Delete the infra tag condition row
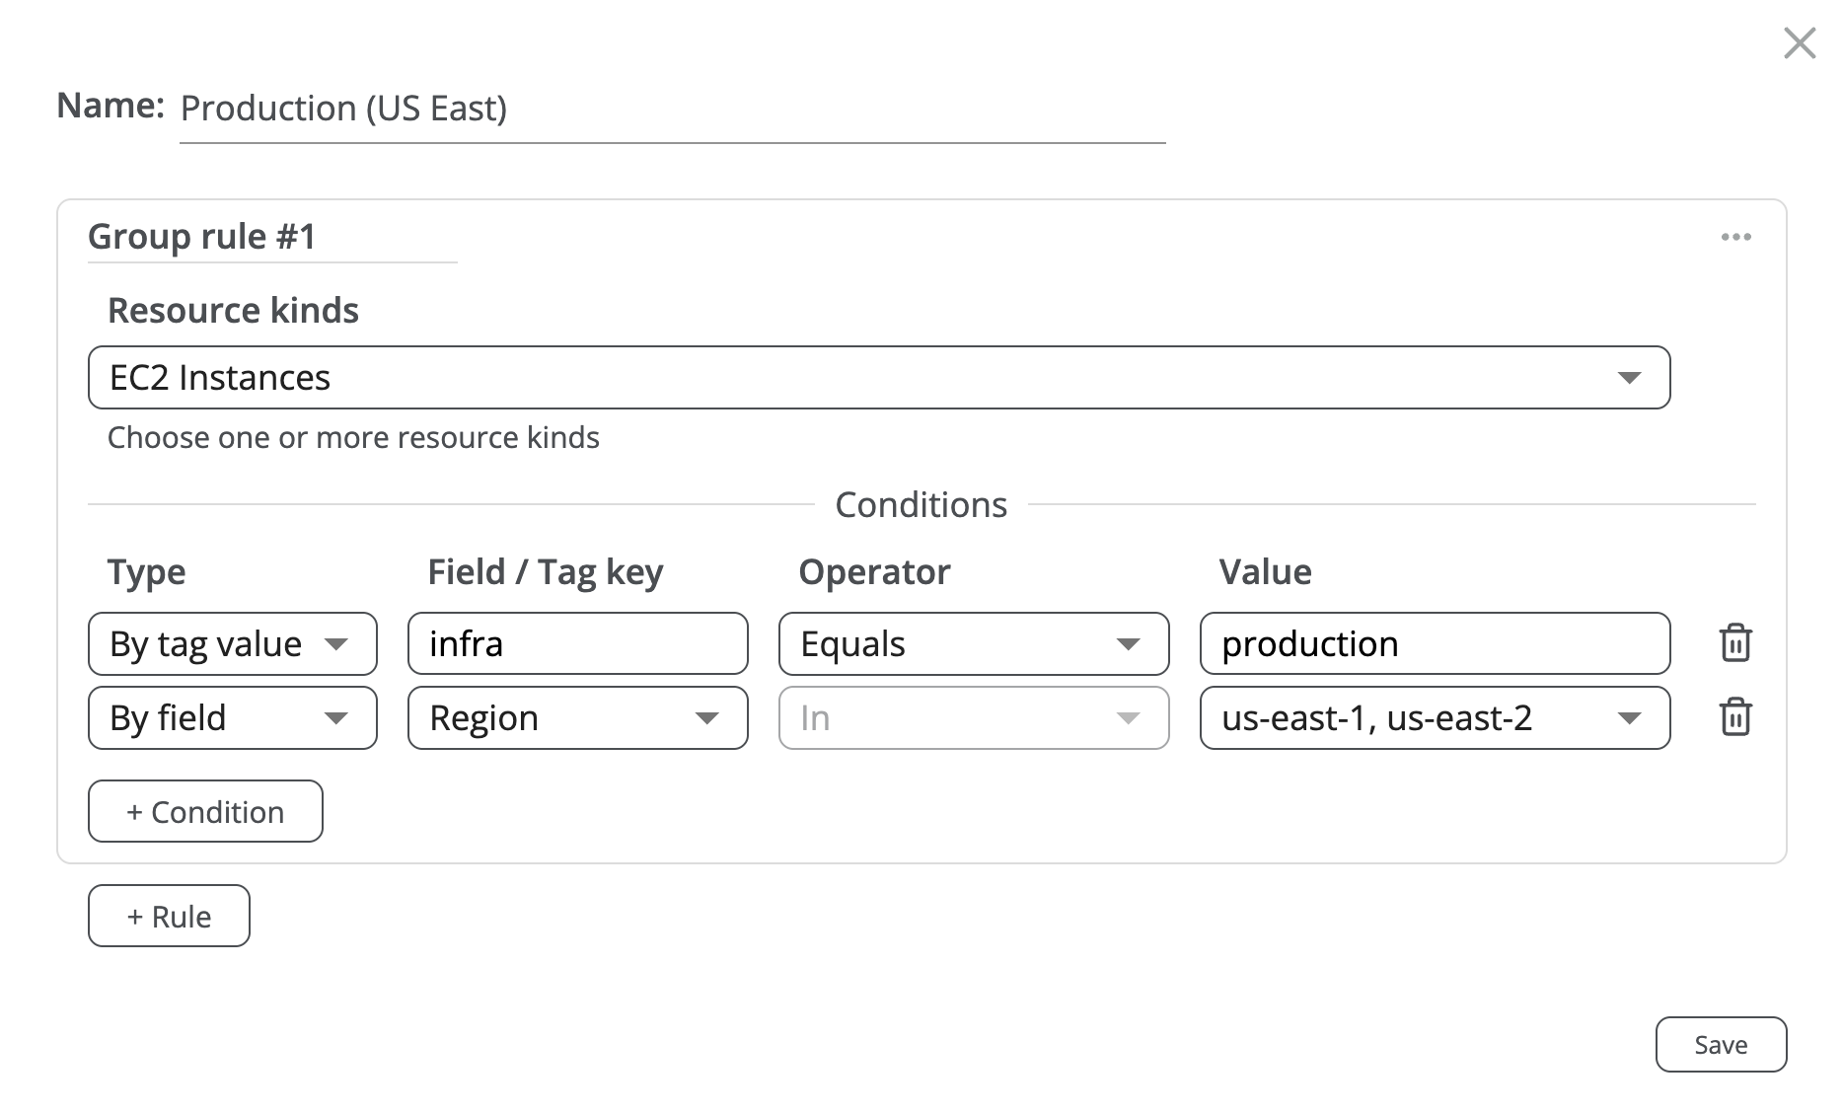1843x1113 pixels. (1734, 643)
